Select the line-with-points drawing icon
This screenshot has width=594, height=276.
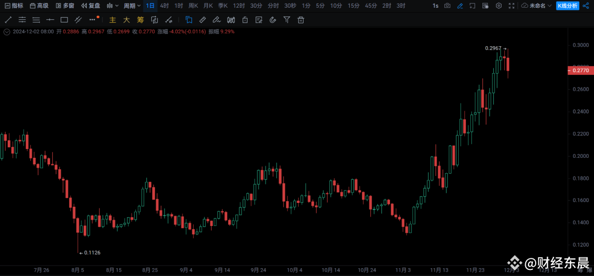click(169, 20)
